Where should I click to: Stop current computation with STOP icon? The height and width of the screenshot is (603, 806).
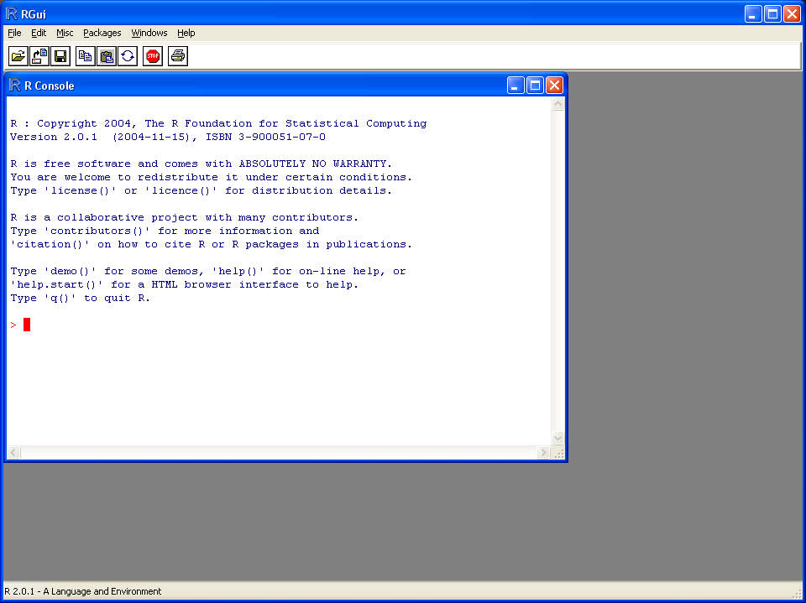[x=153, y=56]
